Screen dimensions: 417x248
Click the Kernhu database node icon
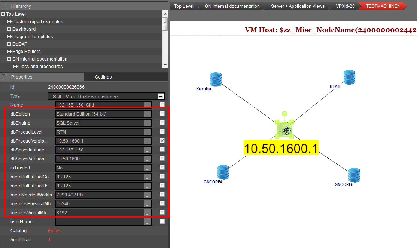click(216, 79)
